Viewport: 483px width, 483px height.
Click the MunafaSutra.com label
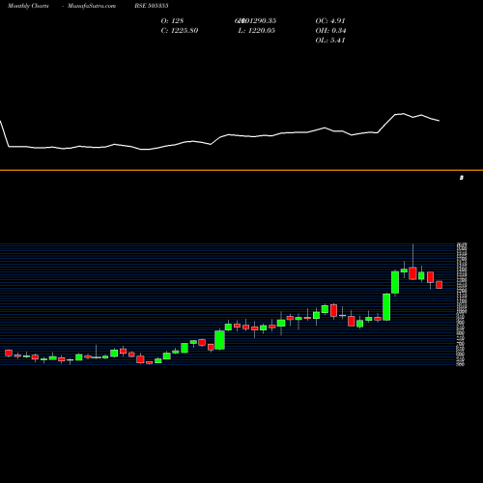[x=92, y=6]
